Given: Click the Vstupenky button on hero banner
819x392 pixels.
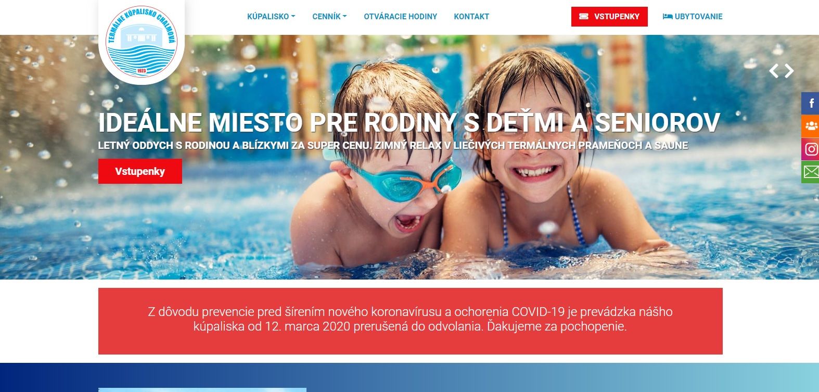Looking at the screenshot, I should click(x=140, y=171).
